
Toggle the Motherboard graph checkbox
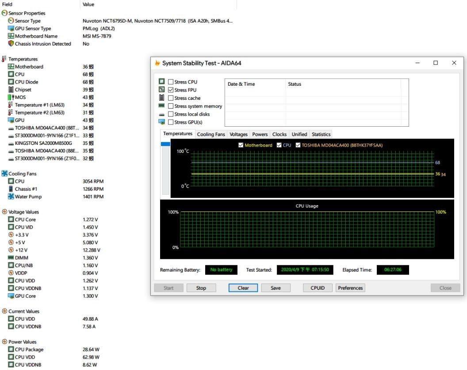click(241, 145)
